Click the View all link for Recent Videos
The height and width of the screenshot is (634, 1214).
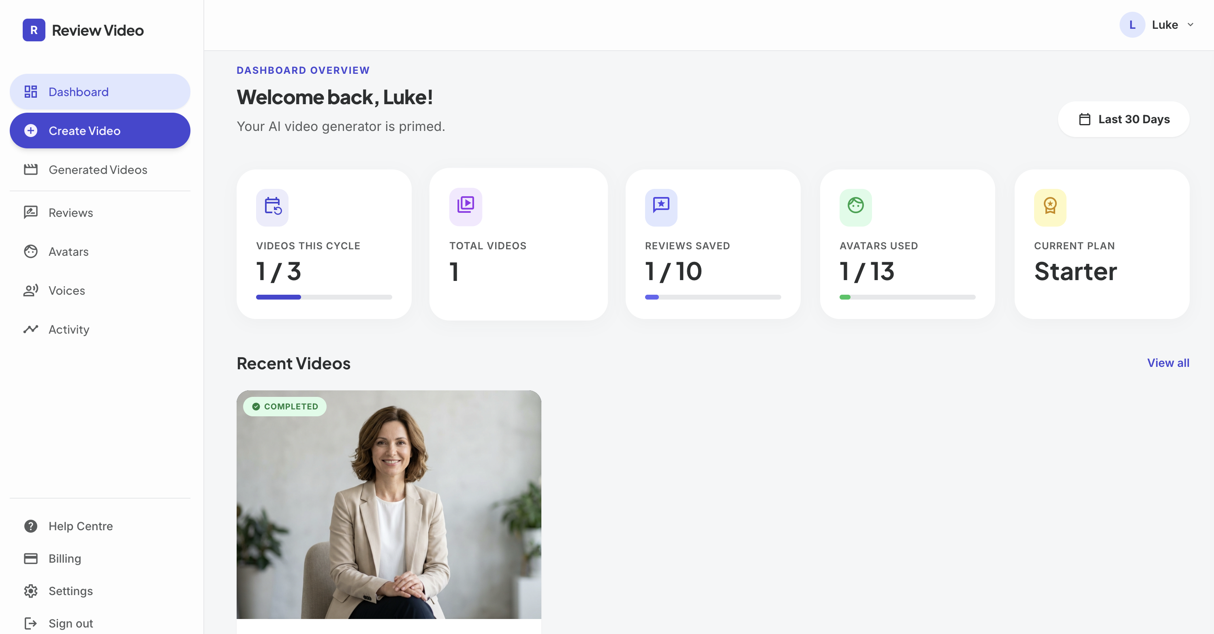tap(1168, 363)
